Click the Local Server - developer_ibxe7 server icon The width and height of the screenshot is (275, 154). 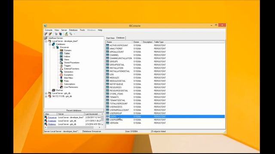point(50,41)
